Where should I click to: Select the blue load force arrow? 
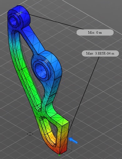tap(73, 140)
